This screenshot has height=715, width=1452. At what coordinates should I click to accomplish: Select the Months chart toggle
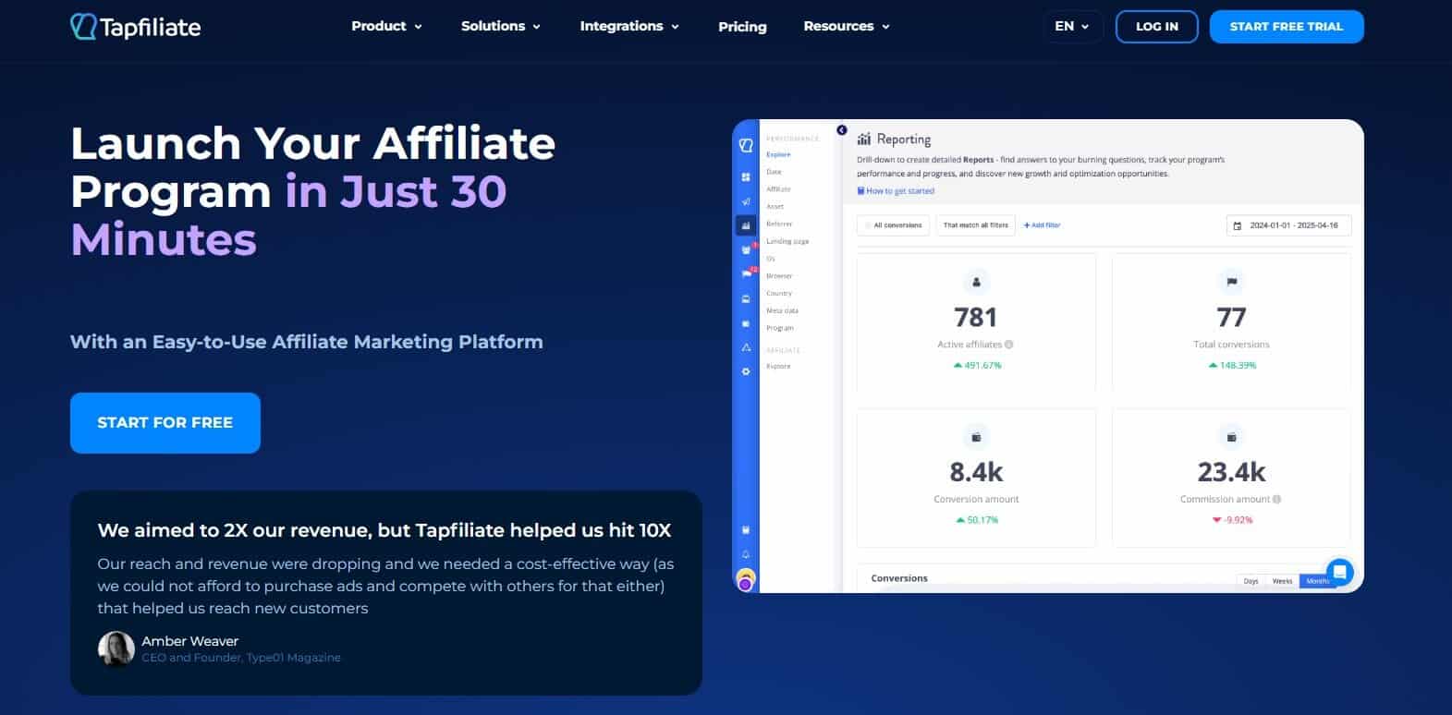[x=1317, y=581]
